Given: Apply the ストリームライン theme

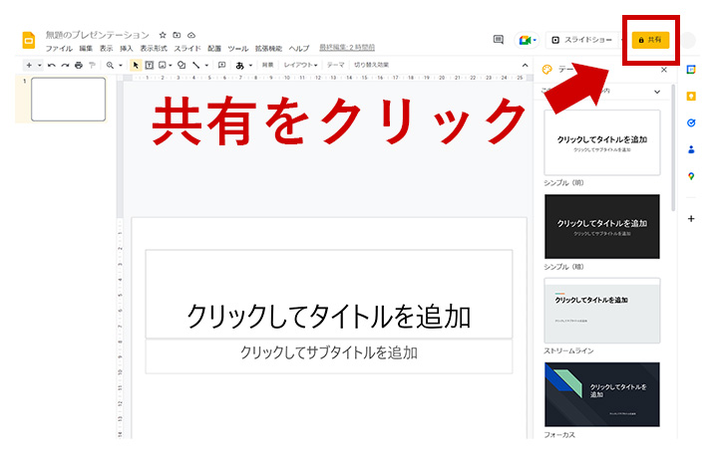Looking at the screenshot, I should pyautogui.click(x=602, y=311).
